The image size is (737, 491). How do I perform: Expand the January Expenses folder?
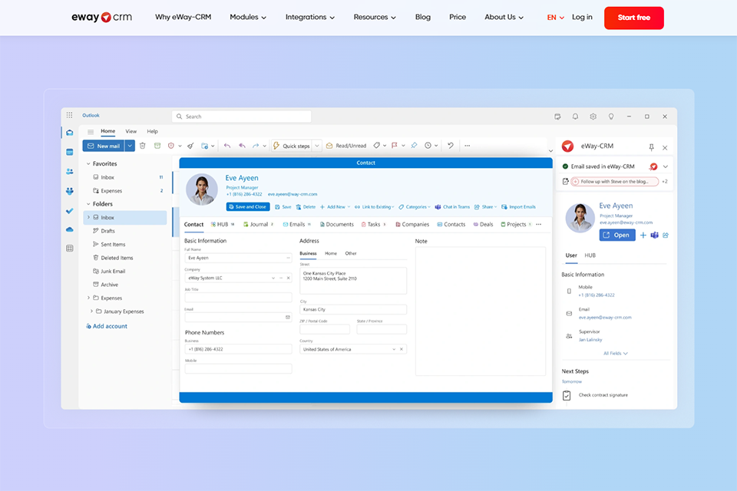[x=91, y=311]
